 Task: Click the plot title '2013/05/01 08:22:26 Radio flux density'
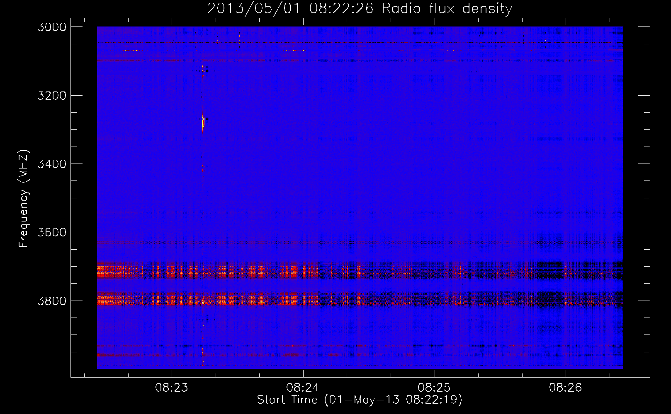(360, 9)
